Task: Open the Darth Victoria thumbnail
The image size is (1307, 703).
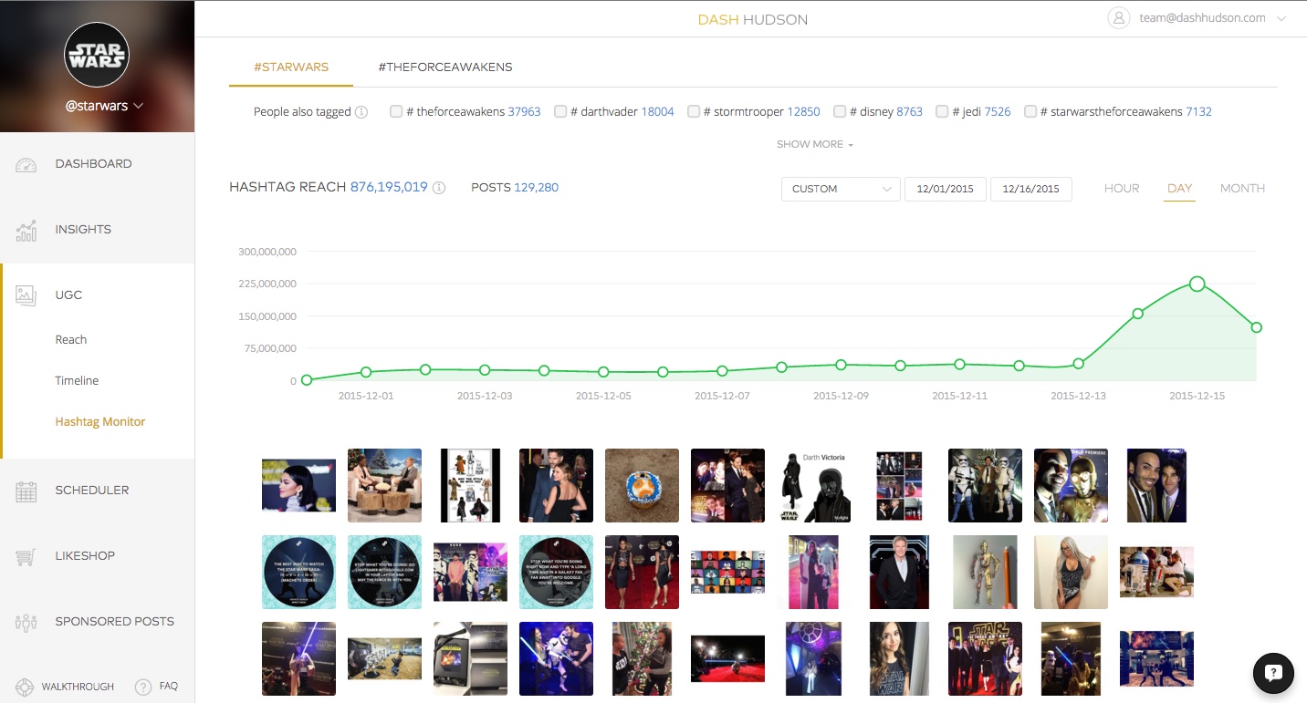Action: (814, 486)
